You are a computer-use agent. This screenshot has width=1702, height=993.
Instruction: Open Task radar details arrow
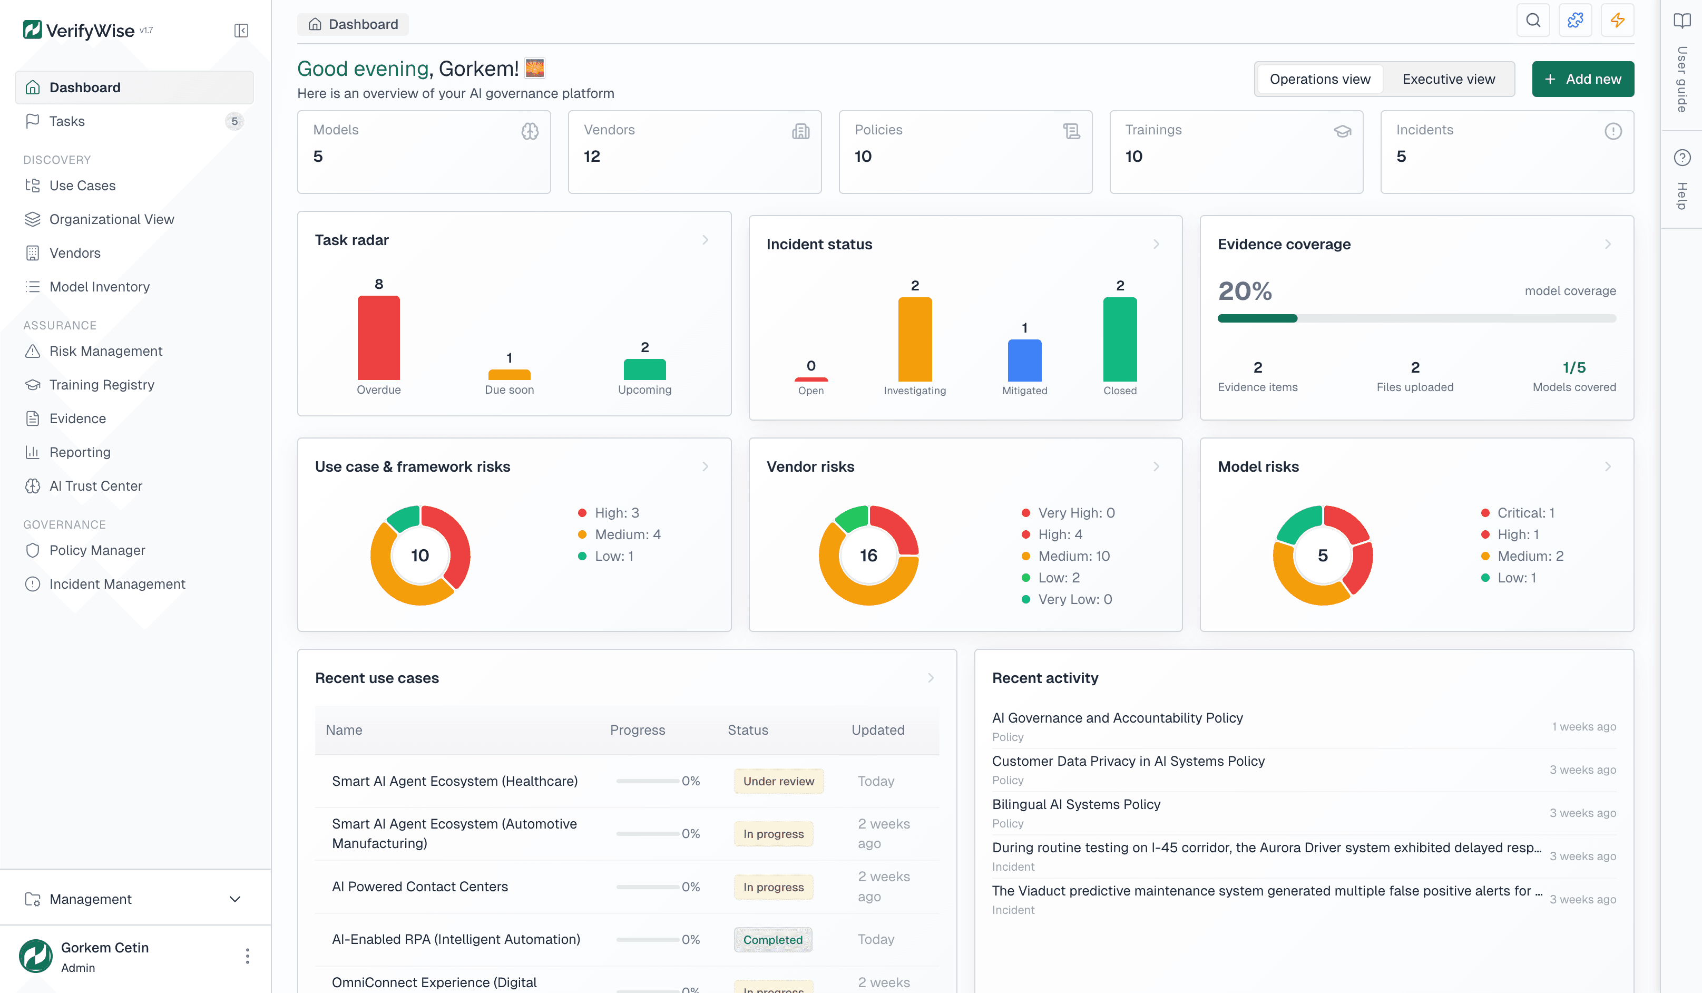(705, 240)
